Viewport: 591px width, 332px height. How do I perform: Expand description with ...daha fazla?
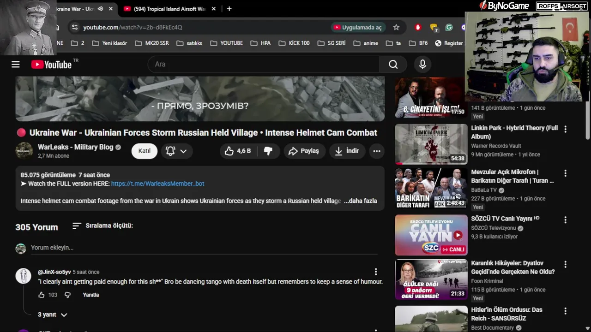tap(361, 201)
